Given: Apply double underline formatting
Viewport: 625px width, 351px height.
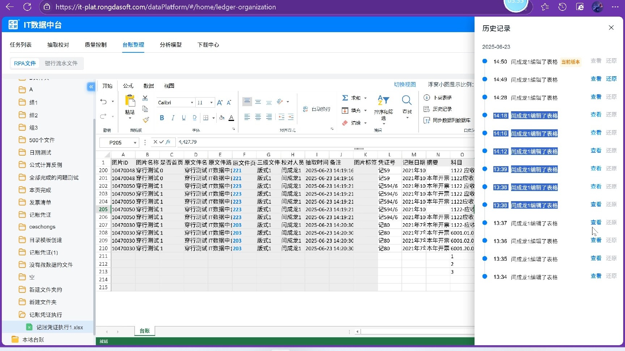Looking at the screenshot, I should (195, 118).
